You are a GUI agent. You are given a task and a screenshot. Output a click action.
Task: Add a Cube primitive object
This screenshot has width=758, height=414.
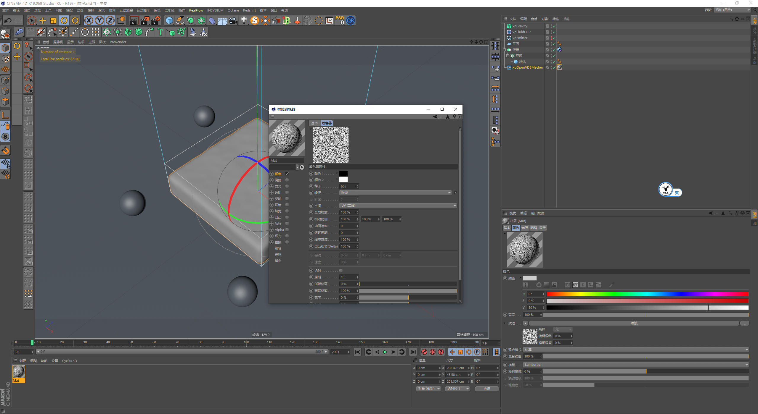tap(169, 20)
